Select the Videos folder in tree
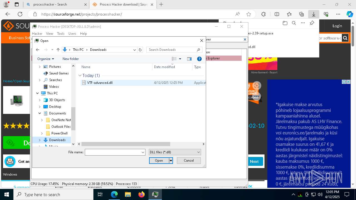 tap(54, 87)
